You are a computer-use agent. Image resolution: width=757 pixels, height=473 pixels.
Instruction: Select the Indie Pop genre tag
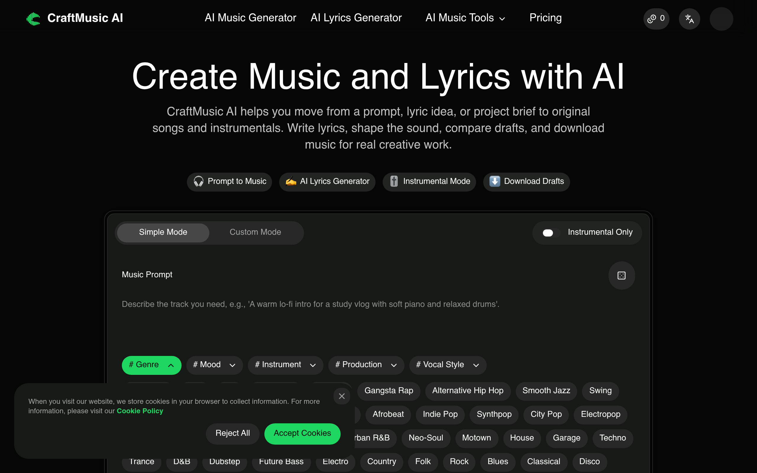pyautogui.click(x=440, y=414)
